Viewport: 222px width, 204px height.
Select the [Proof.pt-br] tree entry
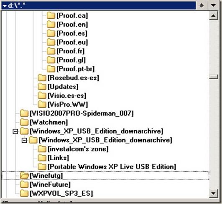[x=75, y=69]
